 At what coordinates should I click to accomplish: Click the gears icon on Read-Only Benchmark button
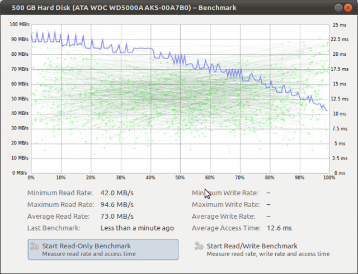[x=35, y=246]
